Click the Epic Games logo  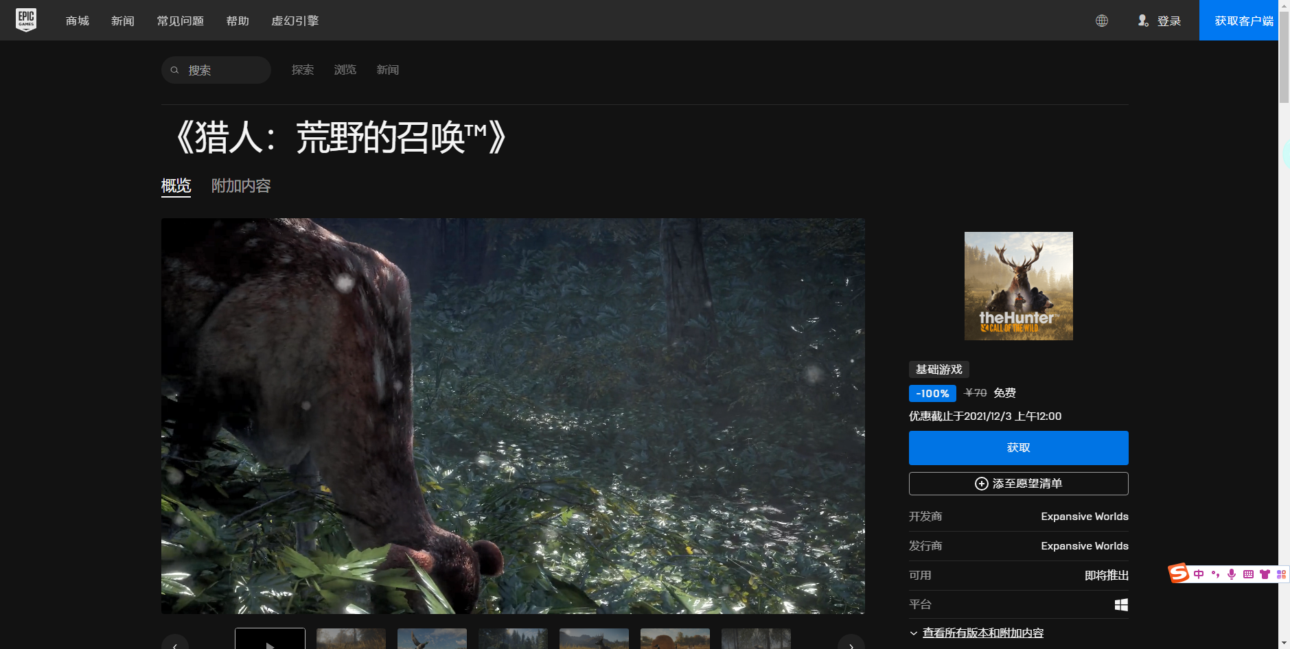[26, 19]
